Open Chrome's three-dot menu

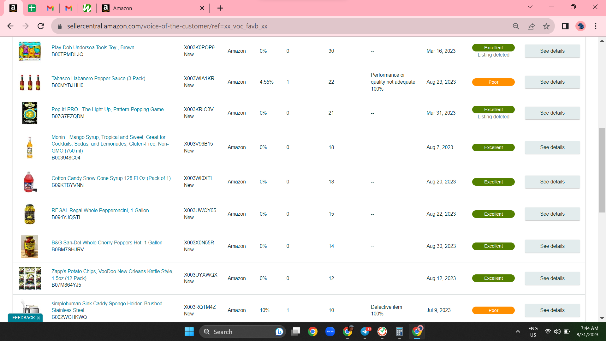tap(596, 26)
